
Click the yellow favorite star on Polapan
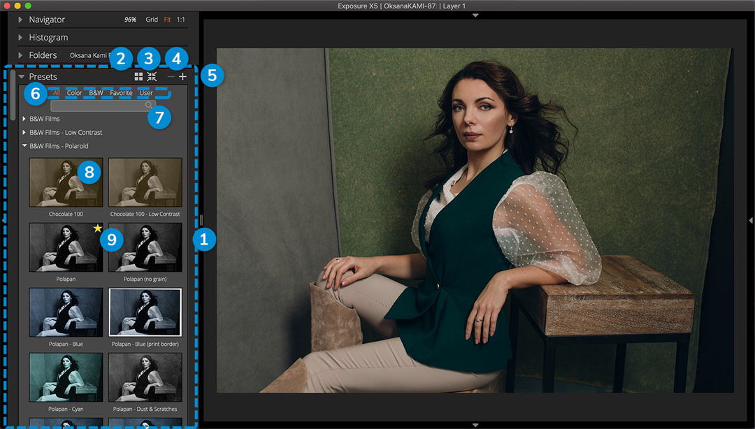(97, 228)
